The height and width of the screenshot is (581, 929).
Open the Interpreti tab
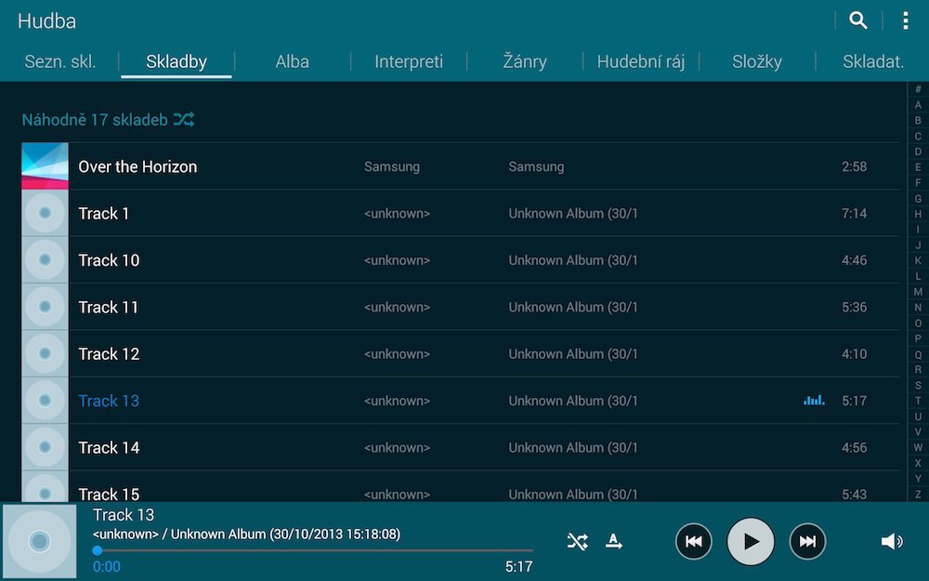(408, 60)
